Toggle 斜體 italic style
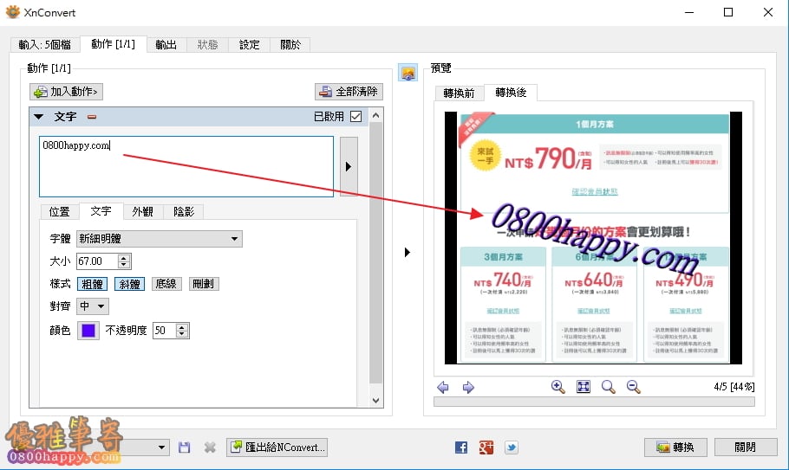Screen dimensions: 789x470 pyautogui.click(x=129, y=284)
